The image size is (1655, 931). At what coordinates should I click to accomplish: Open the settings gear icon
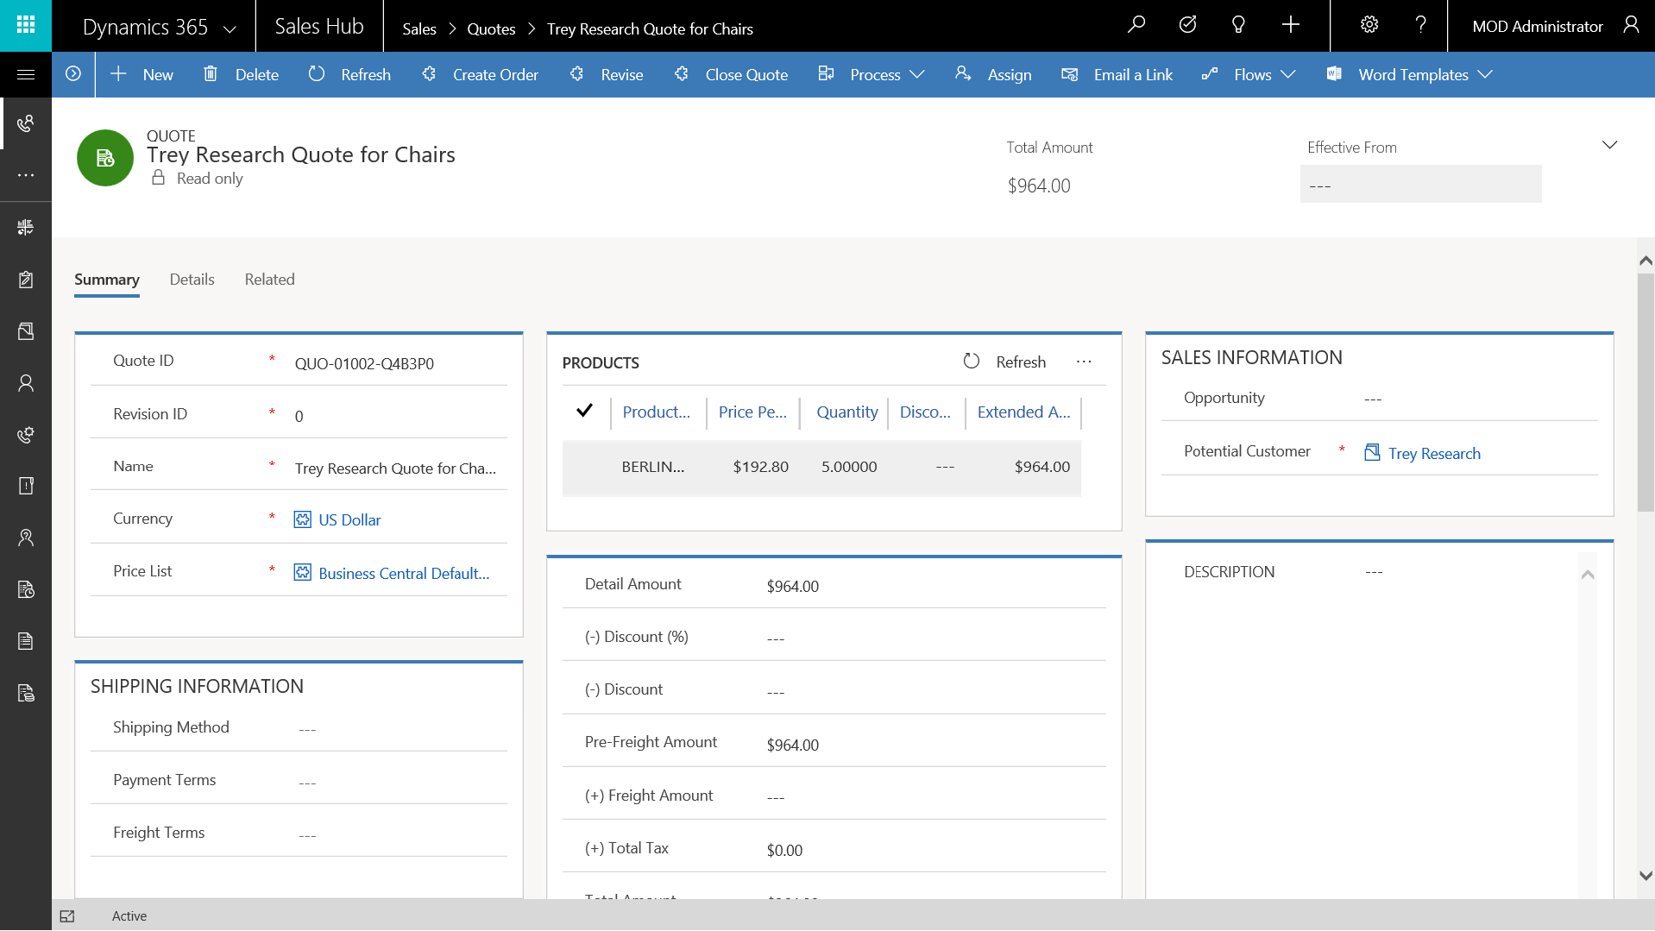[1369, 25]
